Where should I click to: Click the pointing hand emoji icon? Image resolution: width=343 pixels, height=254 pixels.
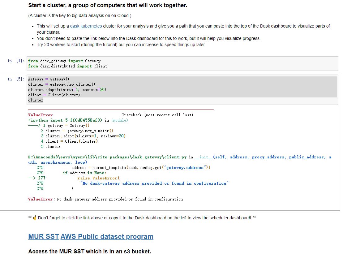click(x=35, y=218)
